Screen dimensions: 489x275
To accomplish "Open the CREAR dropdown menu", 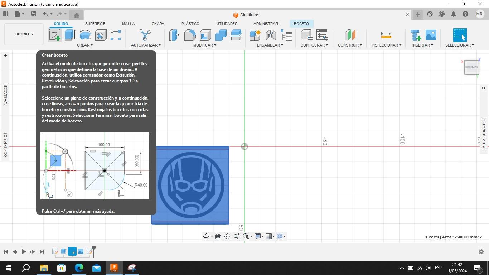I will [85, 45].
